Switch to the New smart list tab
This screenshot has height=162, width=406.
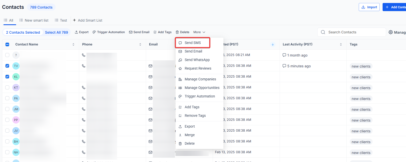(34, 20)
